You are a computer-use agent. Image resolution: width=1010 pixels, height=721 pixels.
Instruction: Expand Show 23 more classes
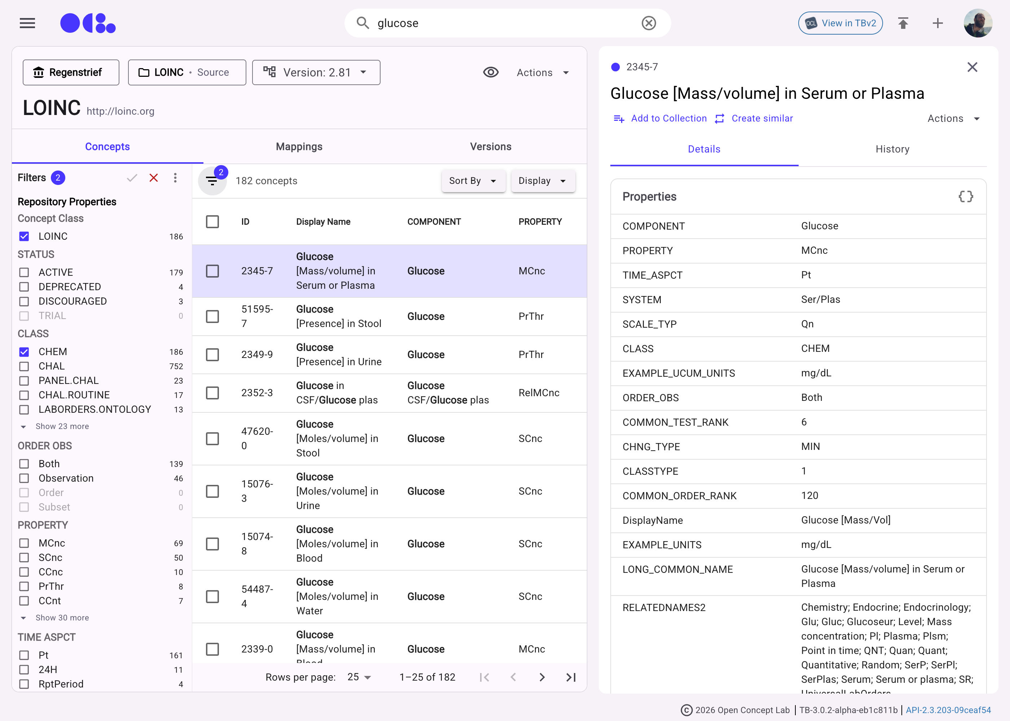click(56, 426)
